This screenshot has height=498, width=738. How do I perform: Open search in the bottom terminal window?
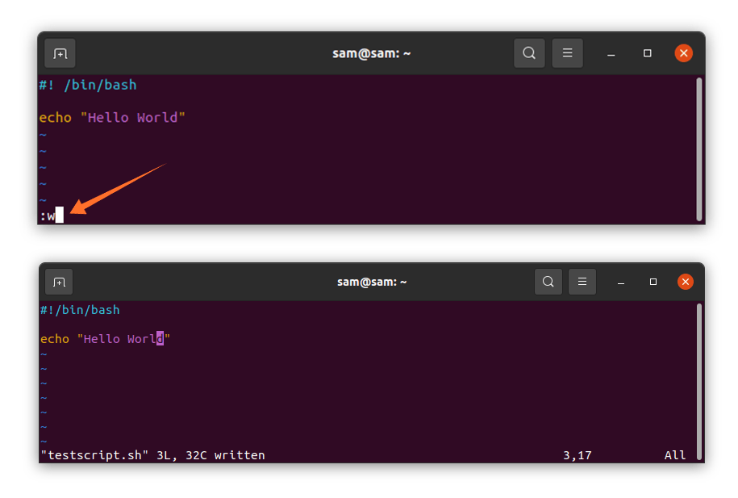tap(548, 282)
